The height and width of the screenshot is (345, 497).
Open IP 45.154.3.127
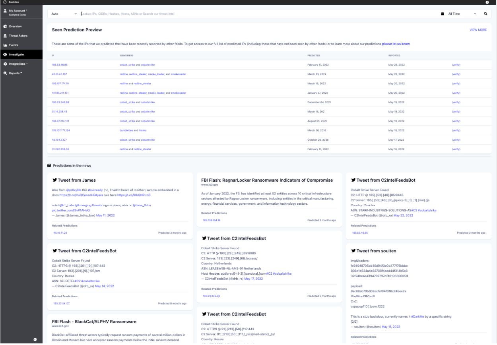[59, 140]
